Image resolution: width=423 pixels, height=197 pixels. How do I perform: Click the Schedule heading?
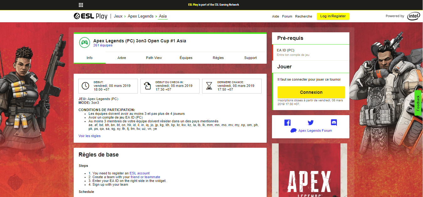coord(86,192)
